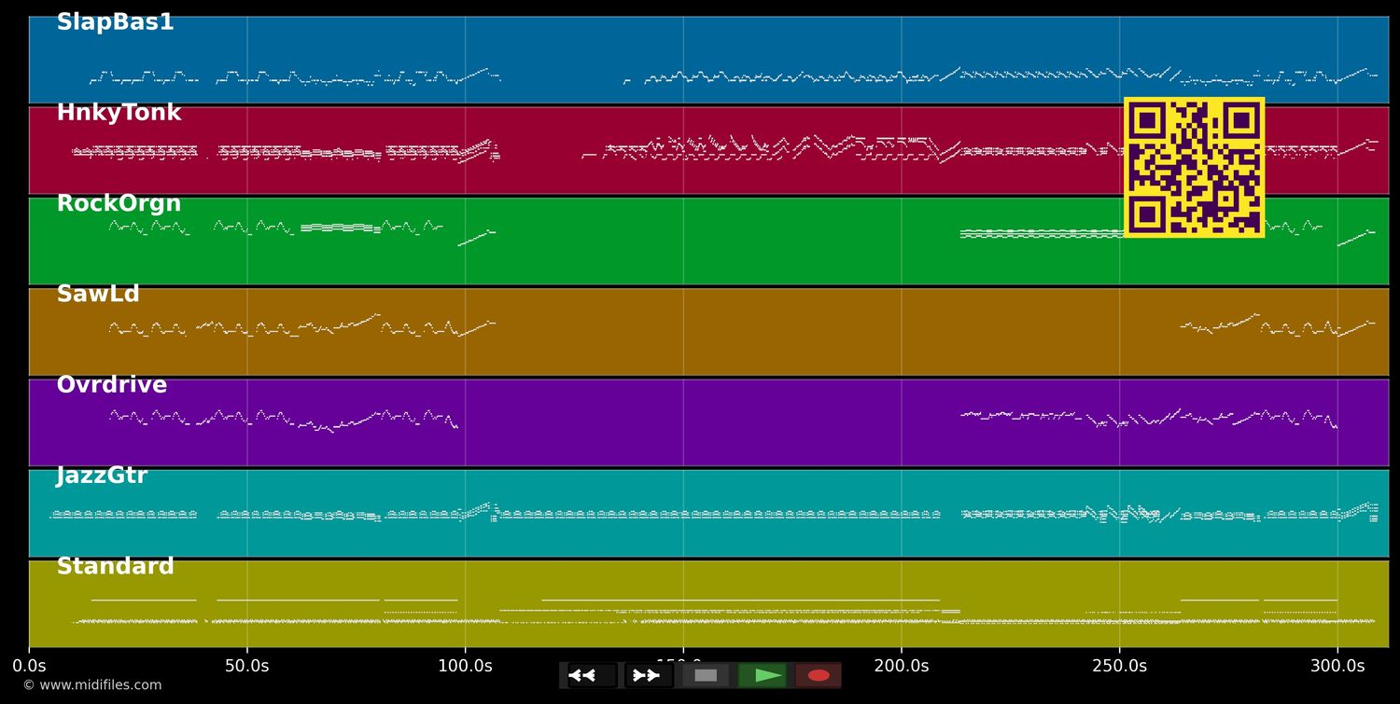Screen dimensions: 1400x704
Task: Select the SawLd track label
Action: click(x=98, y=294)
